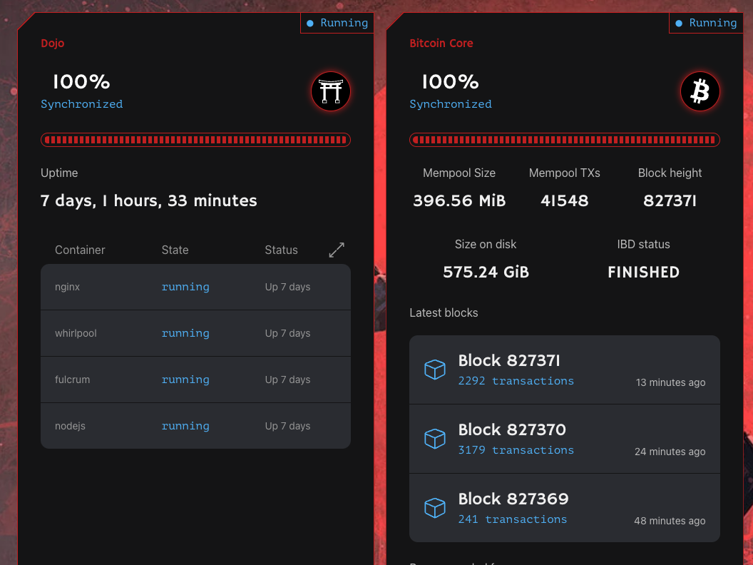The image size is (753, 565).
Task: Click the '41548' mempool TXs value
Action: (x=564, y=200)
